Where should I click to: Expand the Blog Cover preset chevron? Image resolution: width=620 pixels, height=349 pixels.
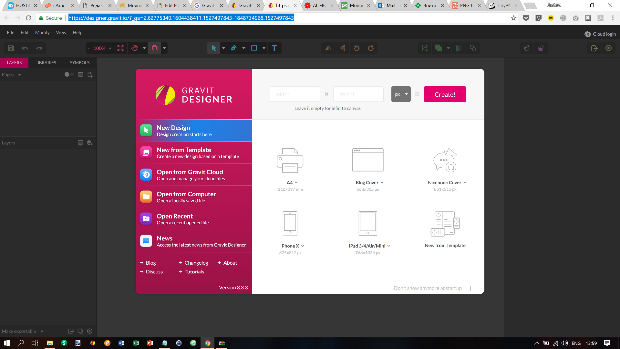(382, 183)
